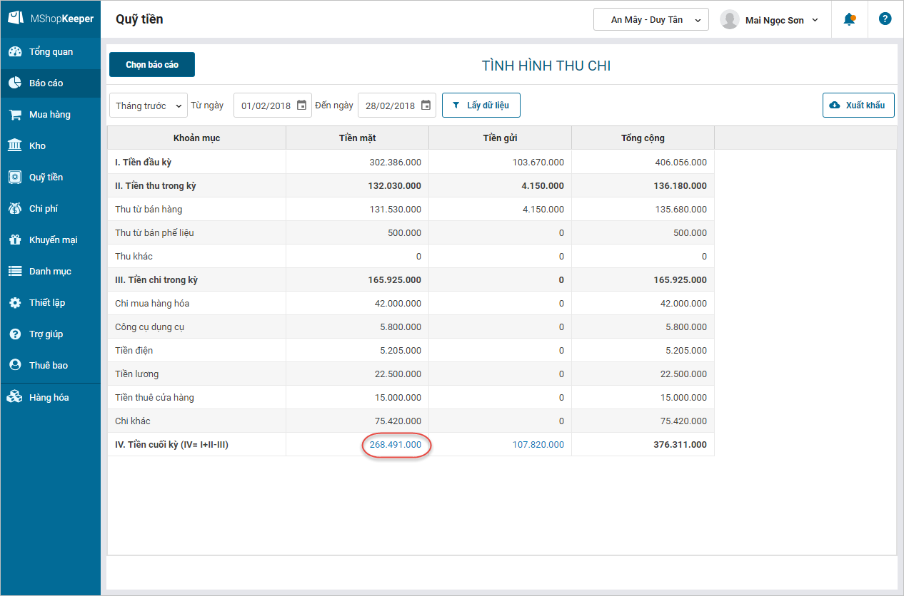Click the Khuyến mại gift icon

coord(14,240)
